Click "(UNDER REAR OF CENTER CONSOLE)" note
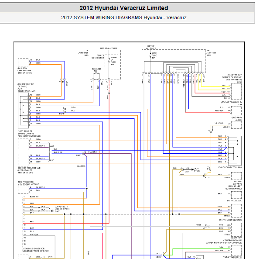 (224, 243)
